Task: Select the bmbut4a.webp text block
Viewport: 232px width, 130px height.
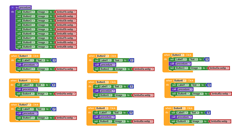Action: [66, 94]
